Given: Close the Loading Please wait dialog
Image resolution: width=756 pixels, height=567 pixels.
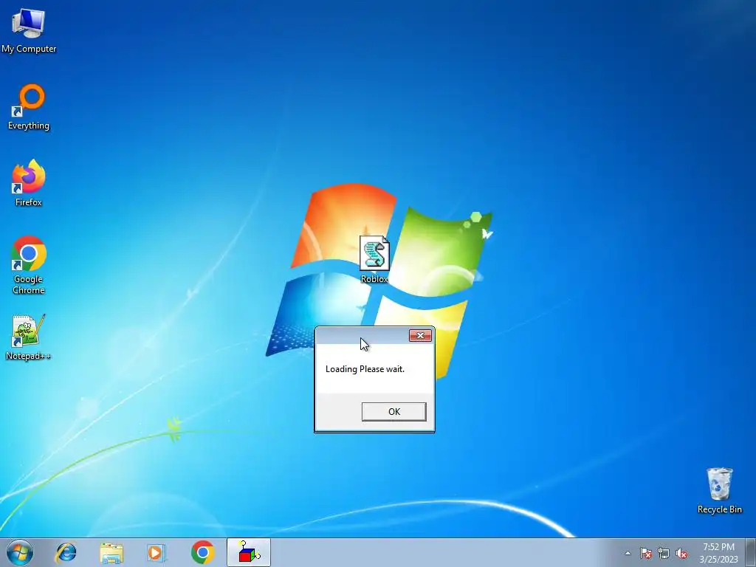Looking at the screenshot, I should [x=420, y=336].
